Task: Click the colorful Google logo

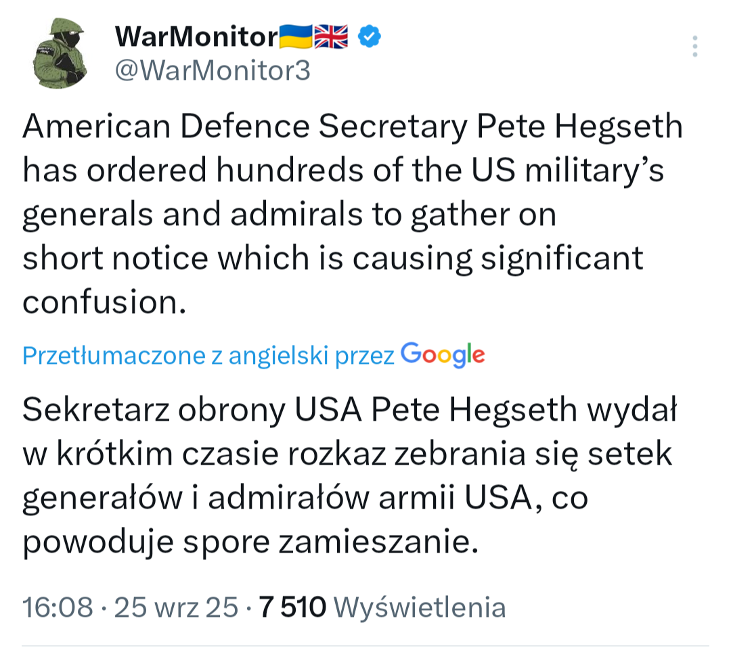Action: pos(443,354)
